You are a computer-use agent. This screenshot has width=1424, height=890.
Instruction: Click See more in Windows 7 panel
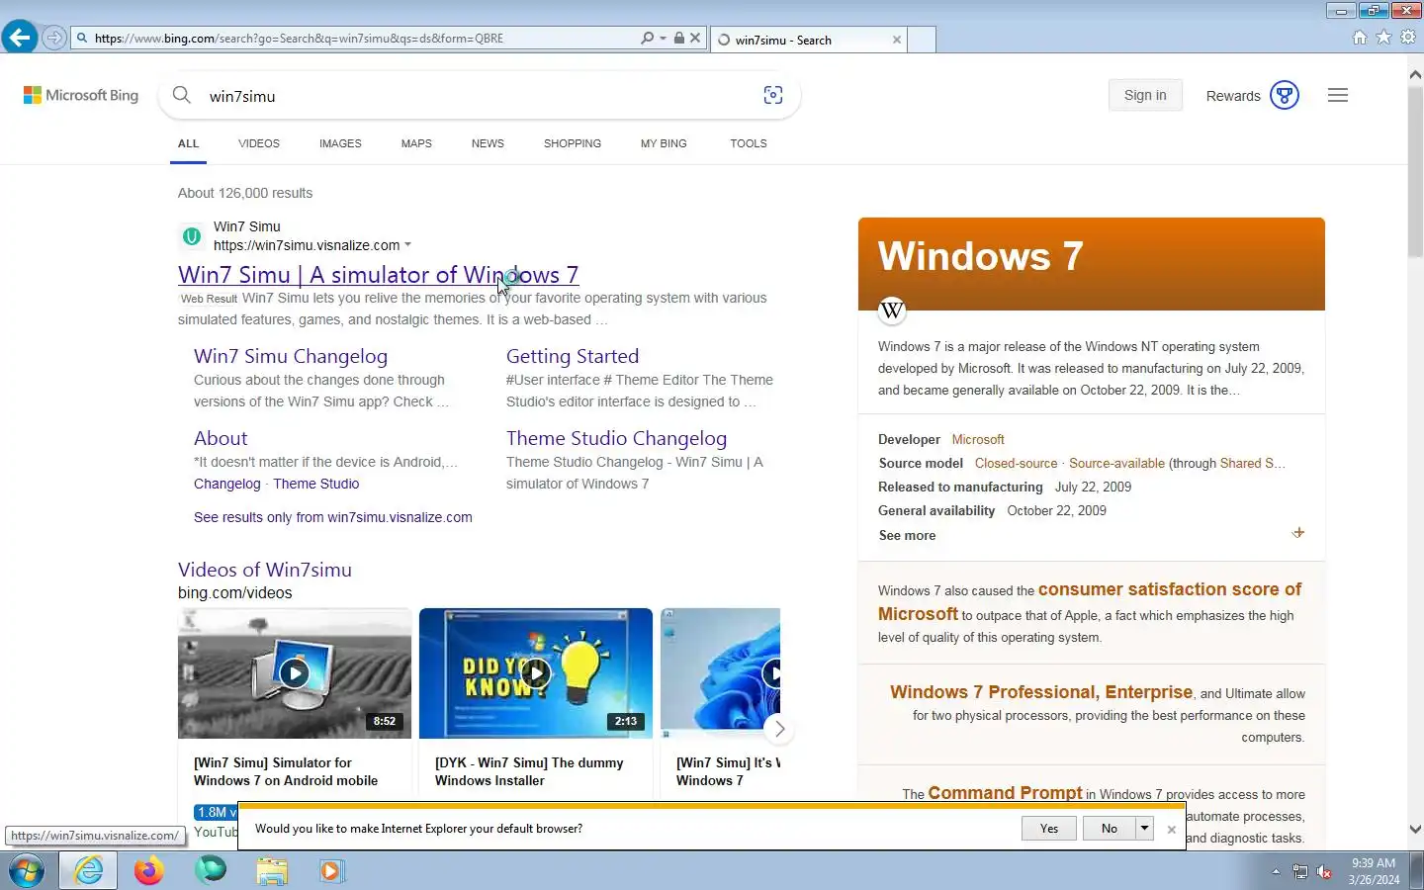(907, 535)
